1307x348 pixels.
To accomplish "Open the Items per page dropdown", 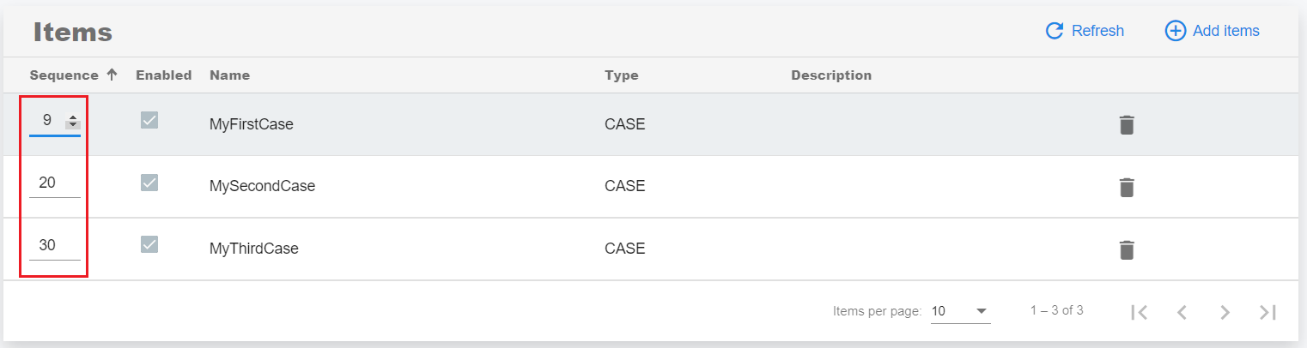I will click(x=961, y=311).
